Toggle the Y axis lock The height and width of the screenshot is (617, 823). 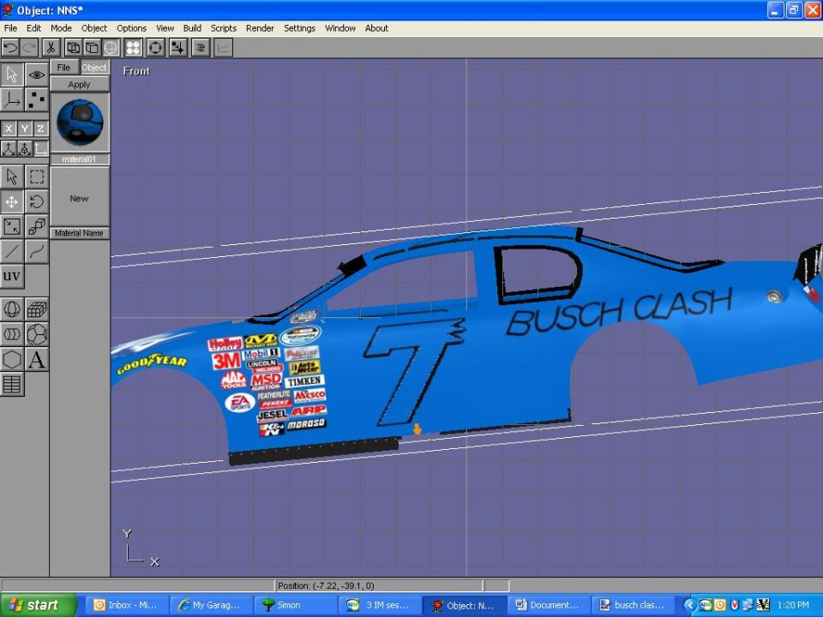click(25, 129)
